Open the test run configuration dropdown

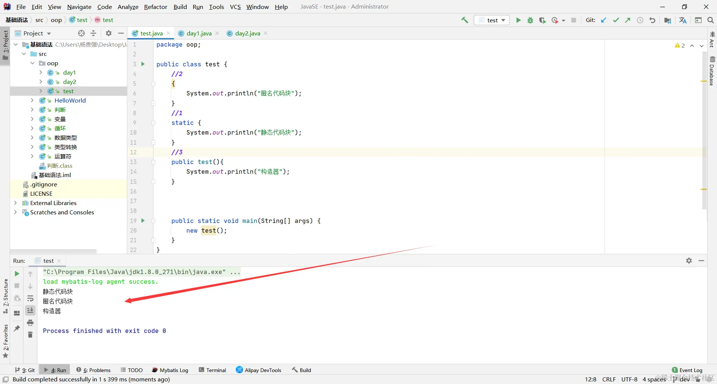click(492, 20)
